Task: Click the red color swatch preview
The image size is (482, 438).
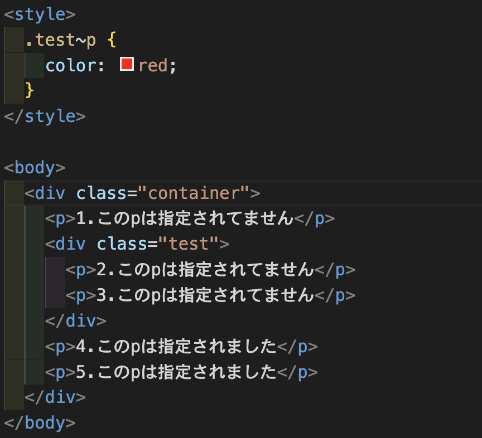Action: coord(127,65)
